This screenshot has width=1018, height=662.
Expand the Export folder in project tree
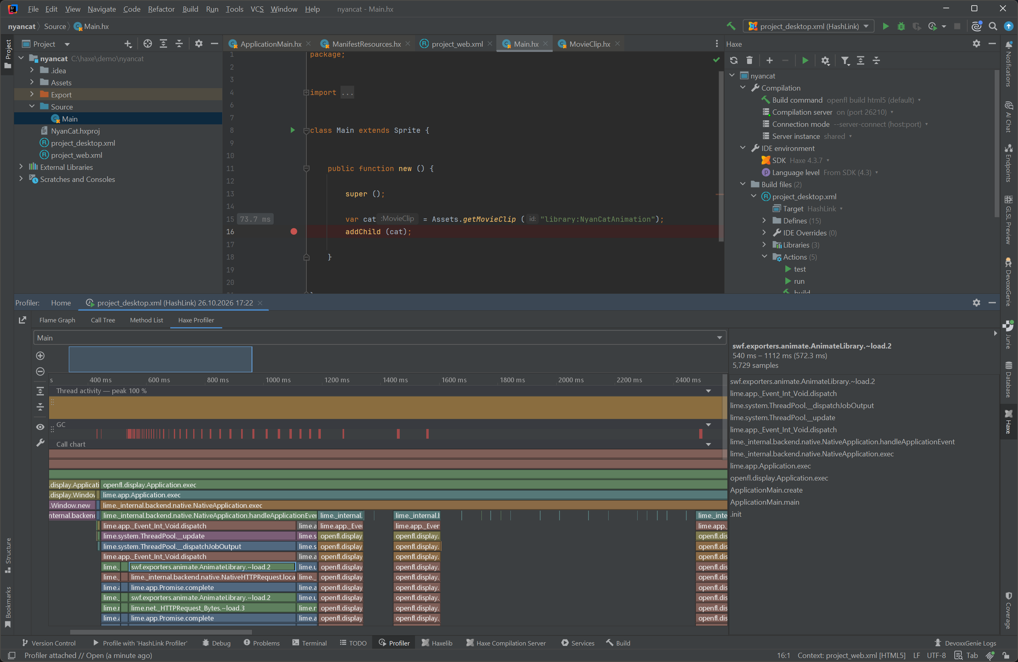point(32,94)
